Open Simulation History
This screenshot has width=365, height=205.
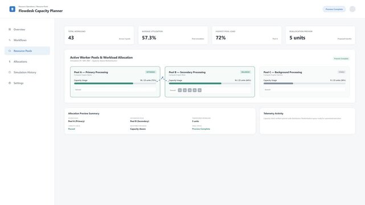(27, 72)
